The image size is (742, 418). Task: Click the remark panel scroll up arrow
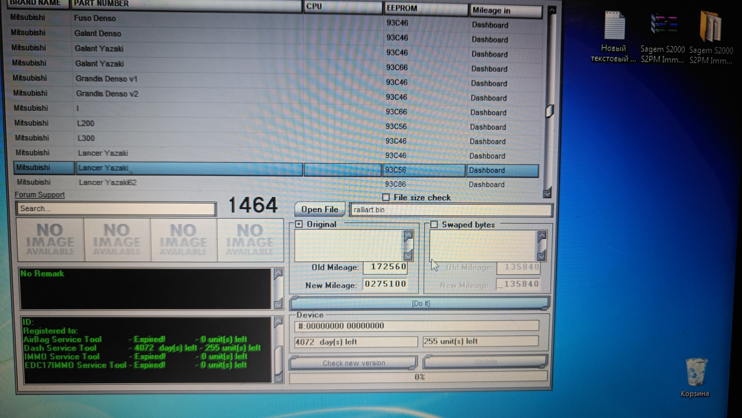(278, 274)
